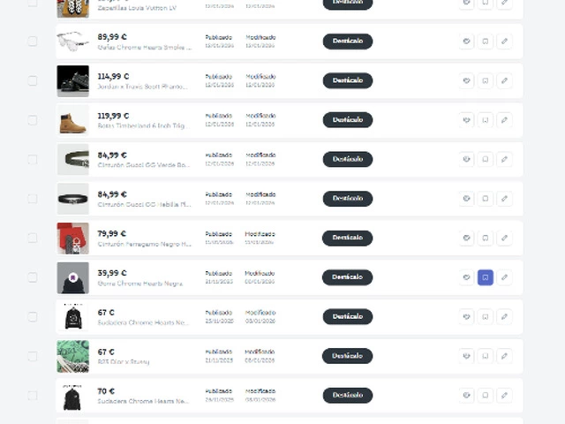The height and width of the screenshot is (424, 565).
Task: Open the Botas Timberland 6 Inch listing title
Action: 141,126
